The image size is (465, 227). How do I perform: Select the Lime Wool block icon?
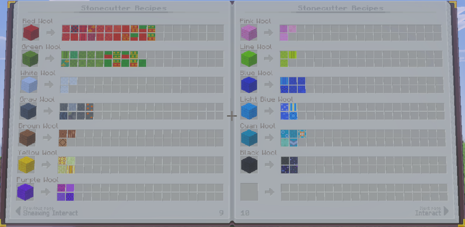(x=249, y=59)
